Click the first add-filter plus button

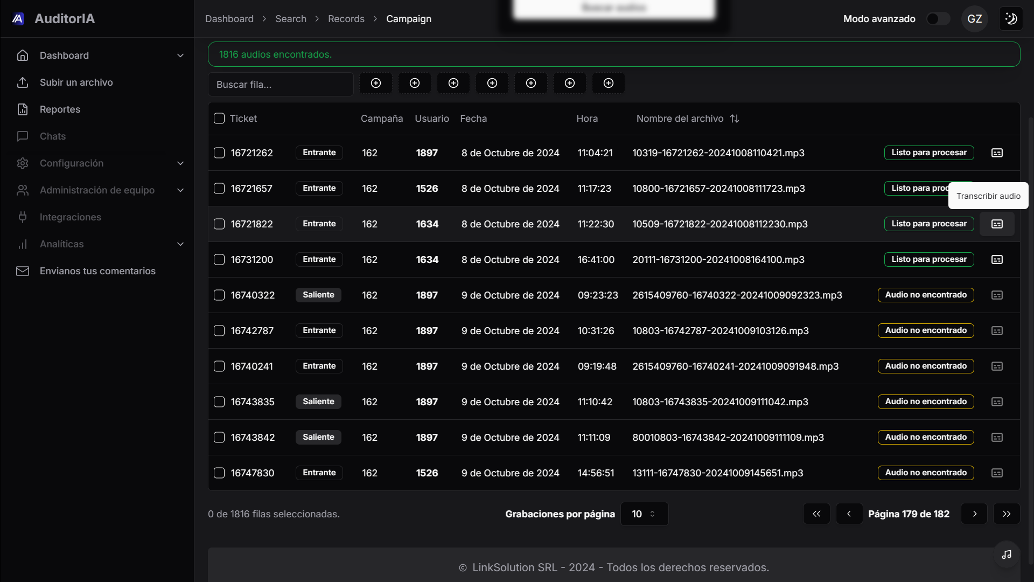[x=376, y=83]
